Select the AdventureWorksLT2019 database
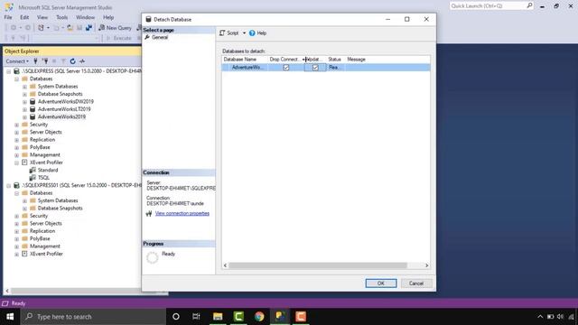The image size is (578, 325). point(64,109)
